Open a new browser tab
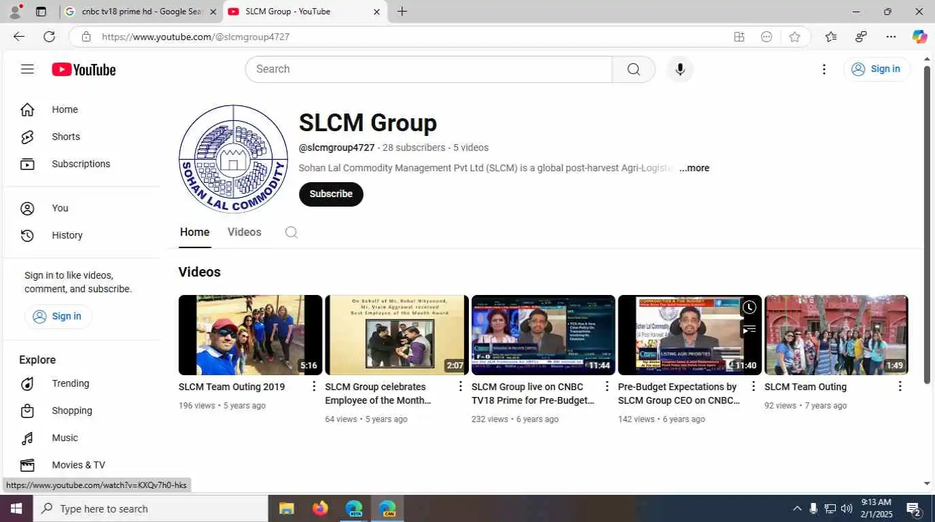935x522 pixels. pos(402,12)
